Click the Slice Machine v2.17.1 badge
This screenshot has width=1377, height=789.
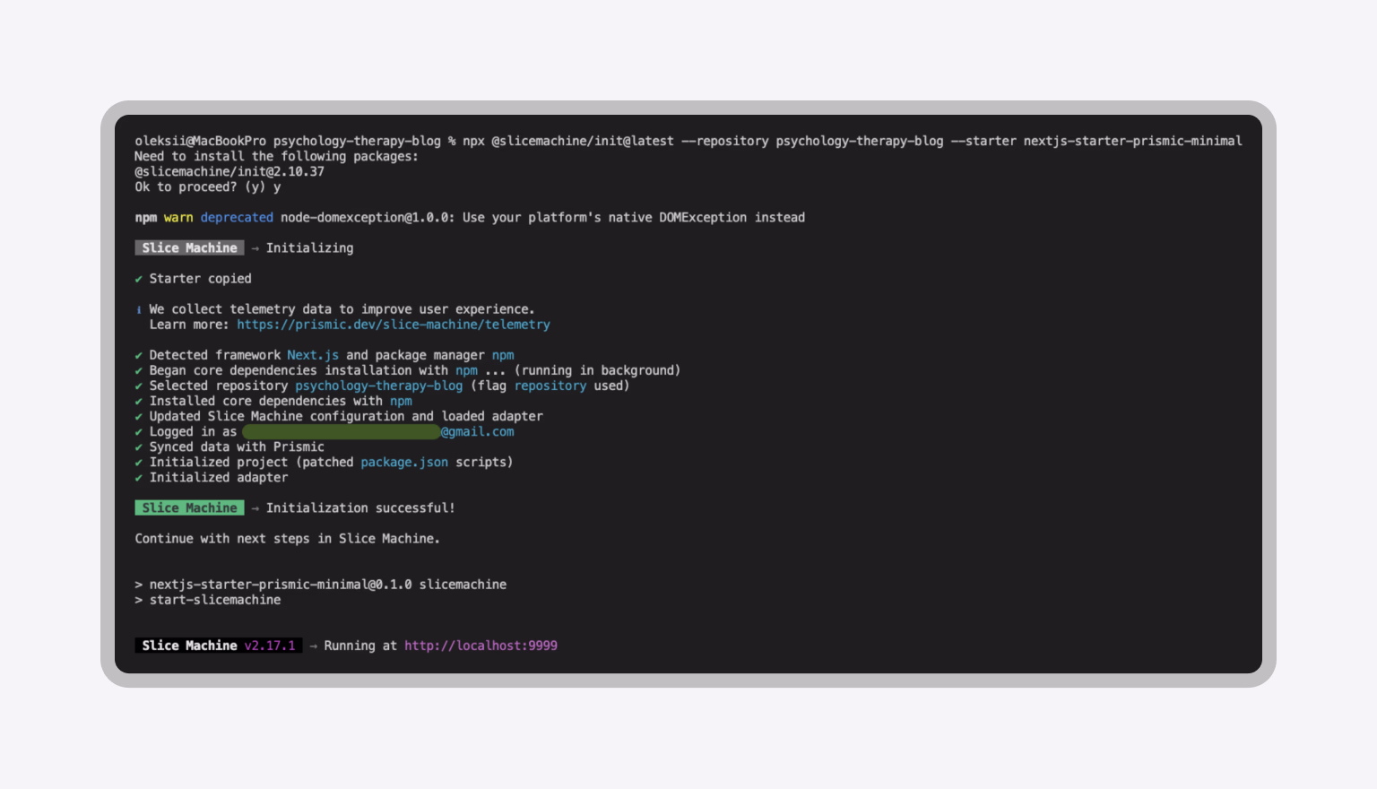(219, 646)
